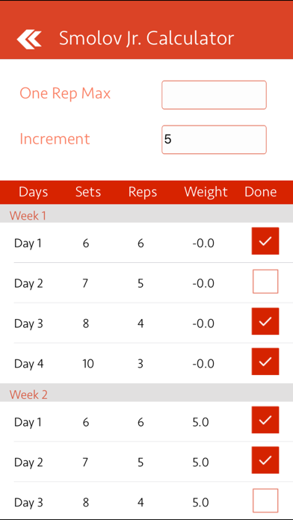Tap the double-chevron back icon
This screenshot has height=520, width=293.
(x=29, y=39)
